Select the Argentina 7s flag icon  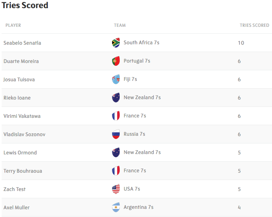116,207
